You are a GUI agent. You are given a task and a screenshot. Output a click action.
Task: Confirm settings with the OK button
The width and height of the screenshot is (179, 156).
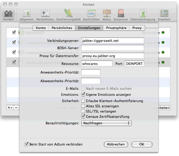(x=142, y=144)
